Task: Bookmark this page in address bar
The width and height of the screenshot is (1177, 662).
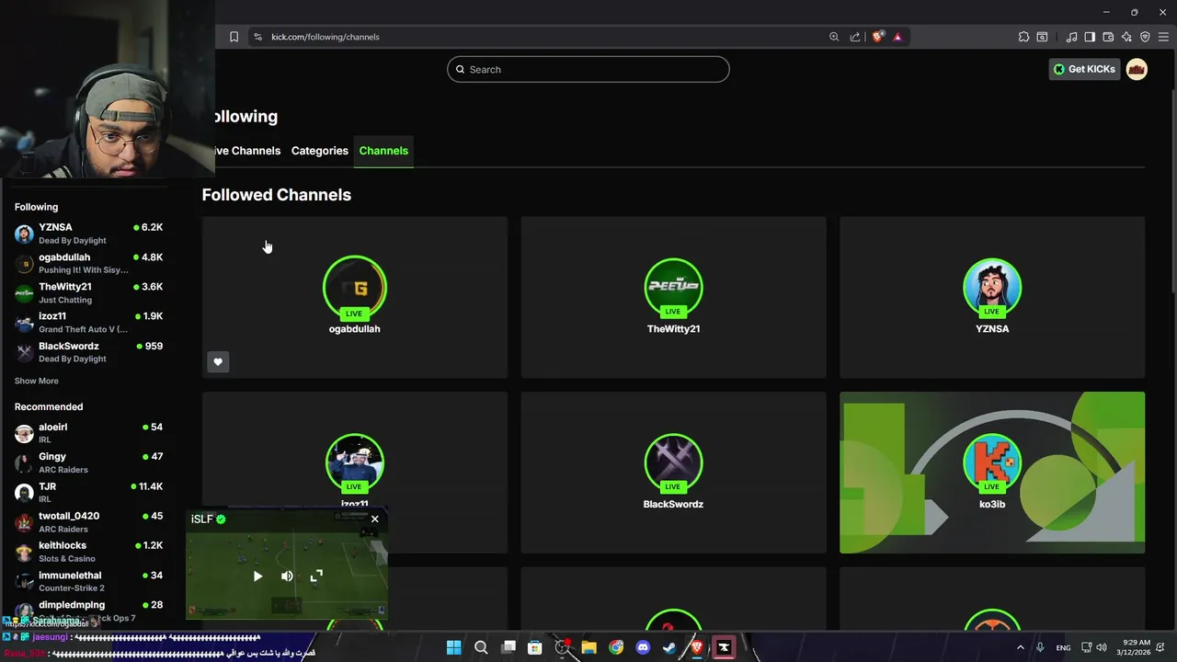Action: tap(234, 37)
